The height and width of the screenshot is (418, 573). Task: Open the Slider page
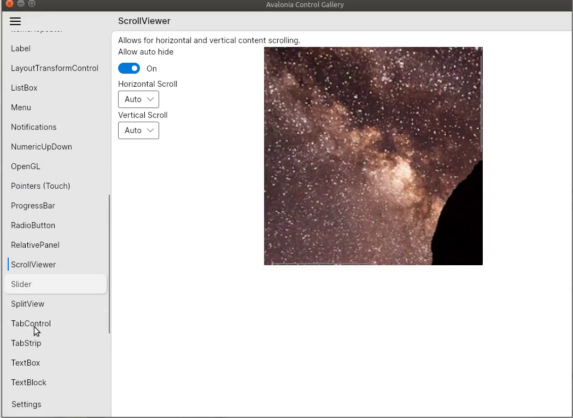pos(56,284)
